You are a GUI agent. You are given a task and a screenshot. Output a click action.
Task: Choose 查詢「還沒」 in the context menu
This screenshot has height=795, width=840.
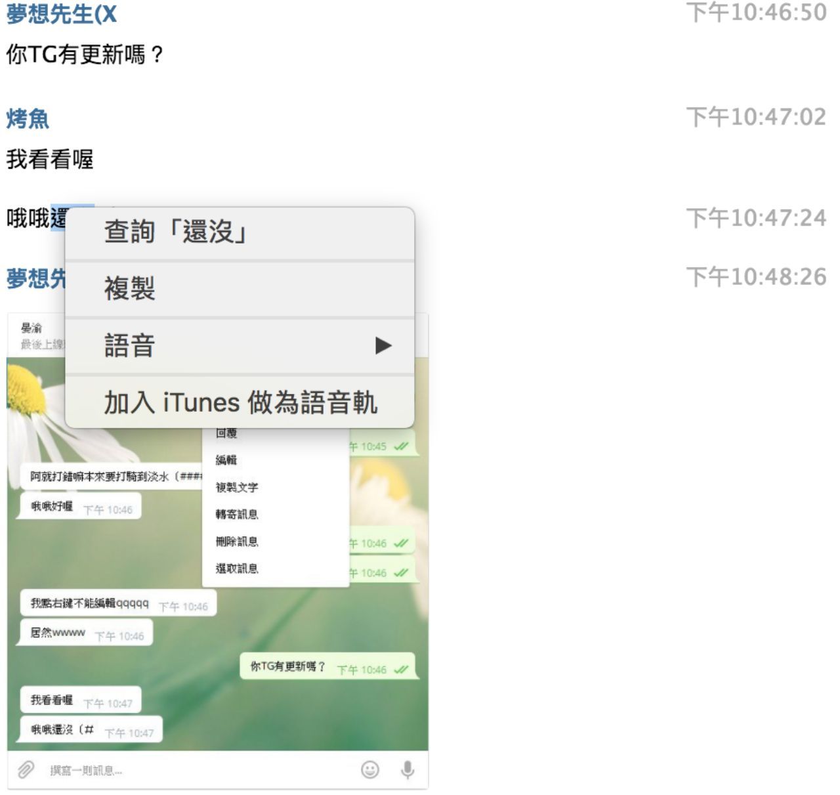tap(240, 232)
